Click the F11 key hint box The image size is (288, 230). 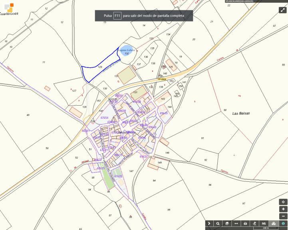[117, 16]
